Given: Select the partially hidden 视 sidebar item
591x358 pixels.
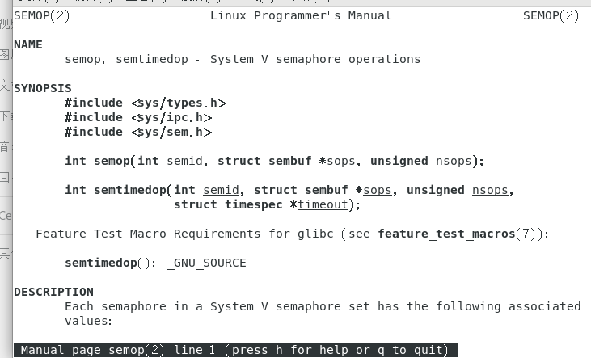Looking at the screenshot, I should (6, 24).
